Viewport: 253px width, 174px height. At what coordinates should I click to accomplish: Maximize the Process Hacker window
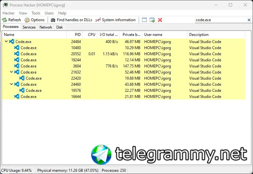(x=230, y=5)
